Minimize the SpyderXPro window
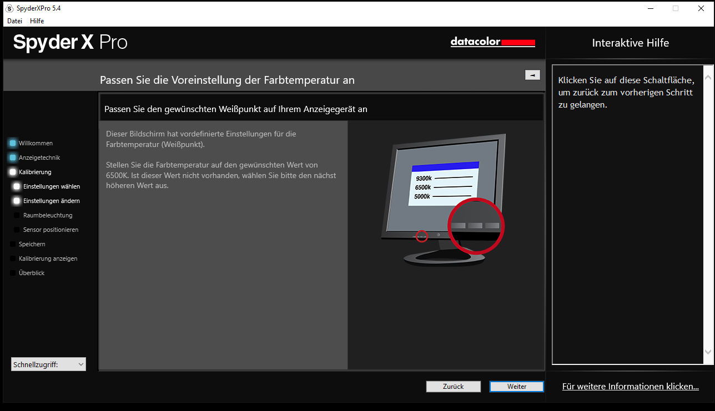The width and height of the screenshot is (715, 411). click(x=650, y=8)
